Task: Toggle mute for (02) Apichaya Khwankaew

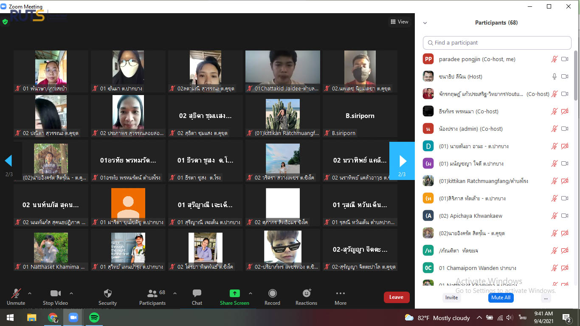Action: point(554,216)
